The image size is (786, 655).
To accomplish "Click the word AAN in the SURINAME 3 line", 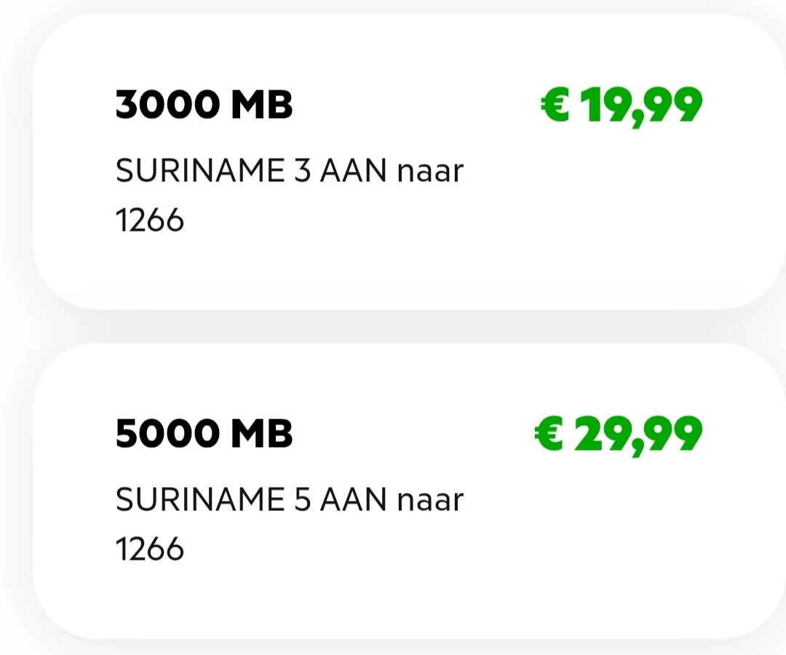I will point(354,171).
